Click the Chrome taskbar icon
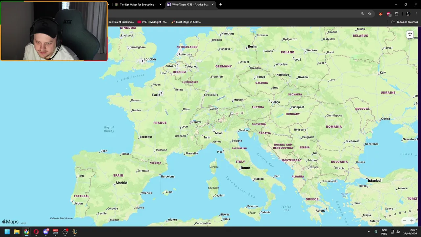This screenshot has width=421, height=237. point(26,232)
